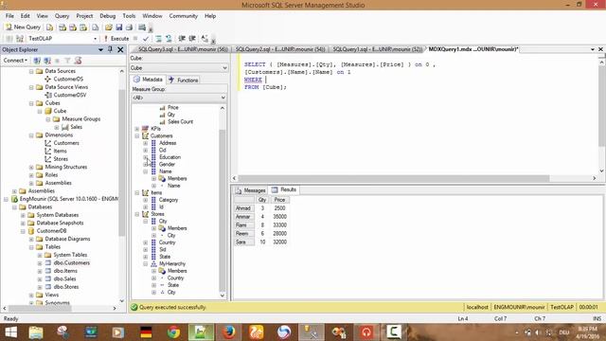
Task: Click the Ahmad row in results
Action: tap(243, 208)
